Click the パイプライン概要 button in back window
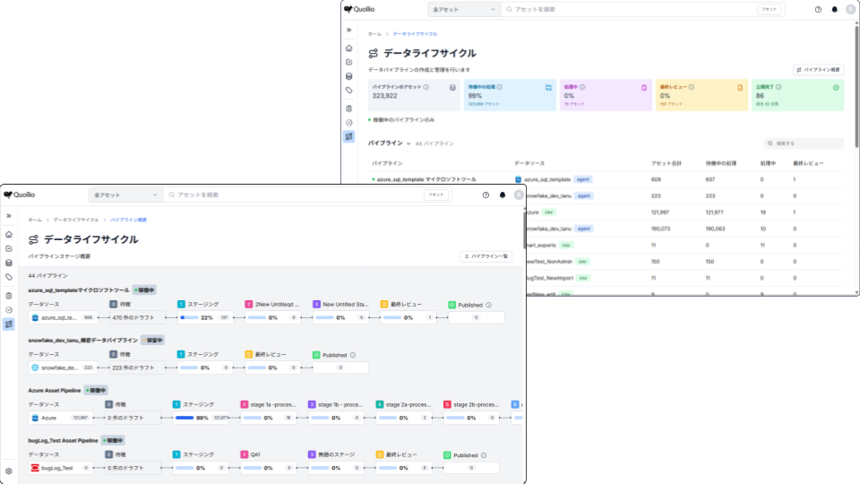The image size is (860, 484). pos(818,70)
